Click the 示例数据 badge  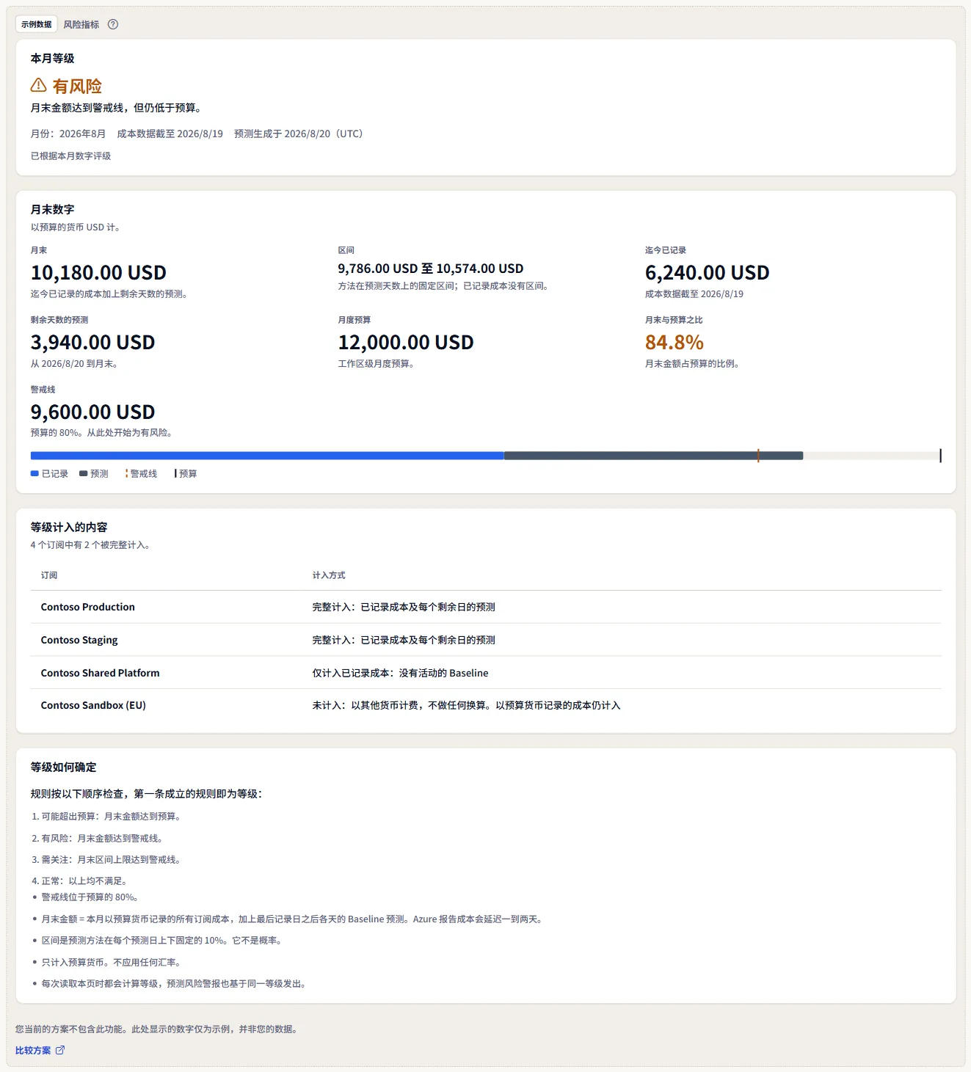(37, 24)
